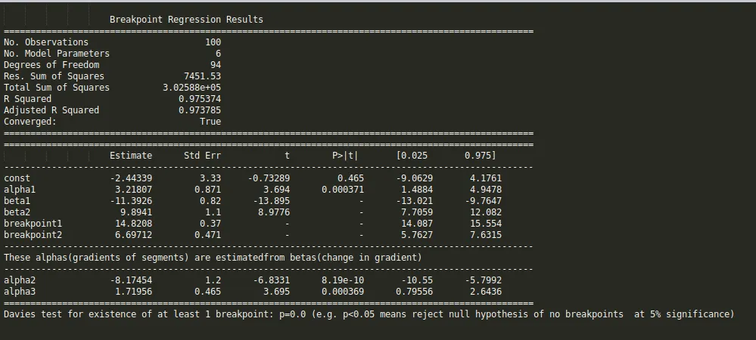Screen dimensions: 756x340
Task: Click the Converged True value
Action: [x=210, y=122]
